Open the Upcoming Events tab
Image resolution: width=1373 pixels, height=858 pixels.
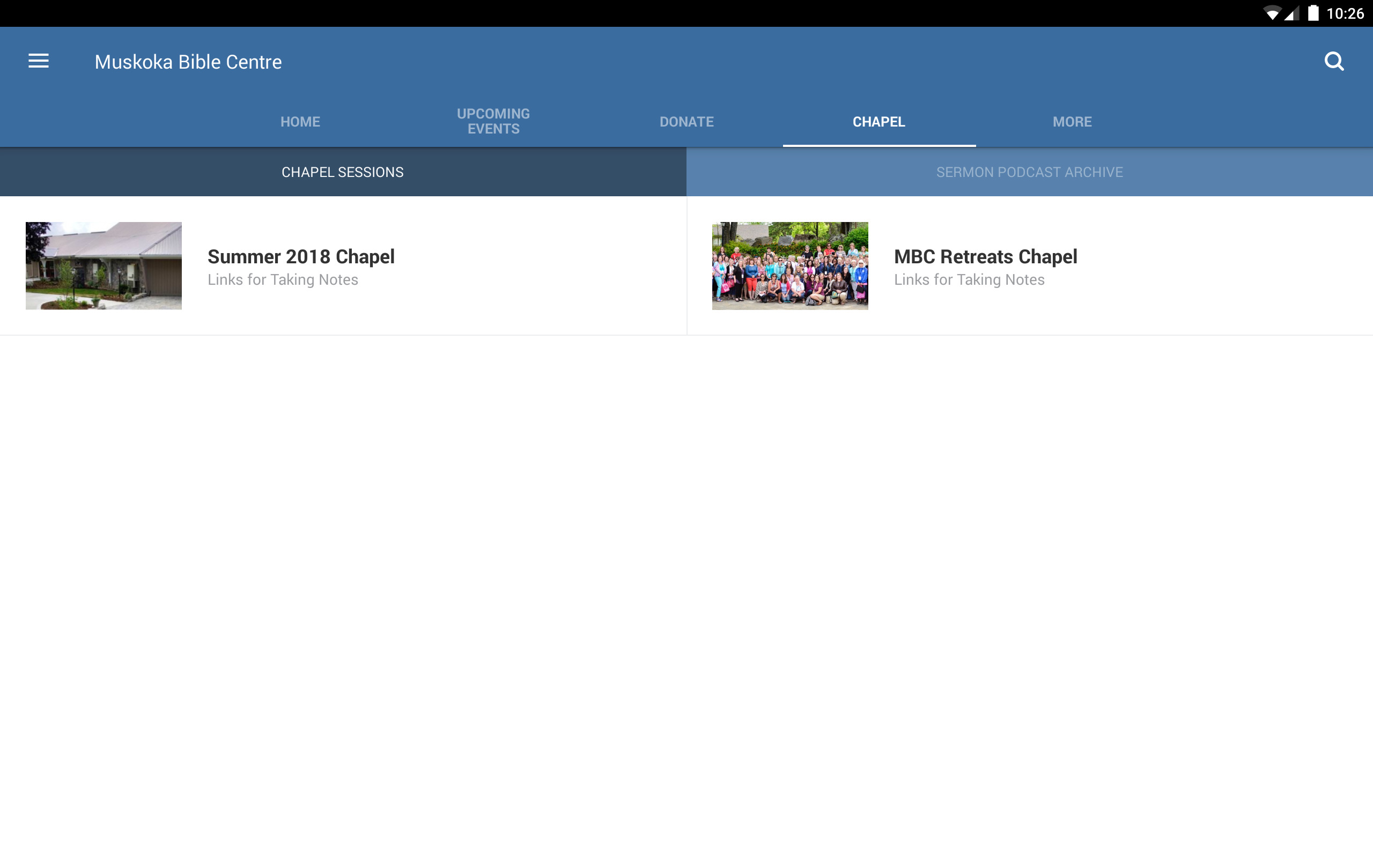[493, 121]
